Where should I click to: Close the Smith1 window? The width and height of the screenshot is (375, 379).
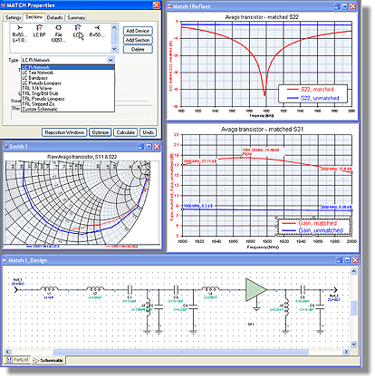[x=157, y=147]
